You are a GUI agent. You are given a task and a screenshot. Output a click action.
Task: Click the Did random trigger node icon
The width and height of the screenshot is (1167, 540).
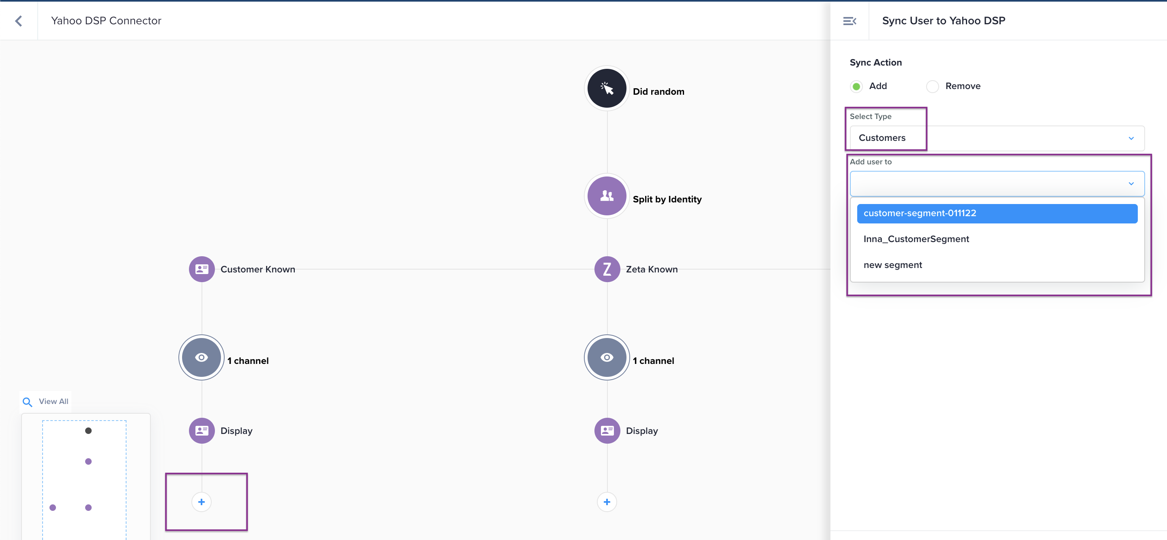[607, 88]
